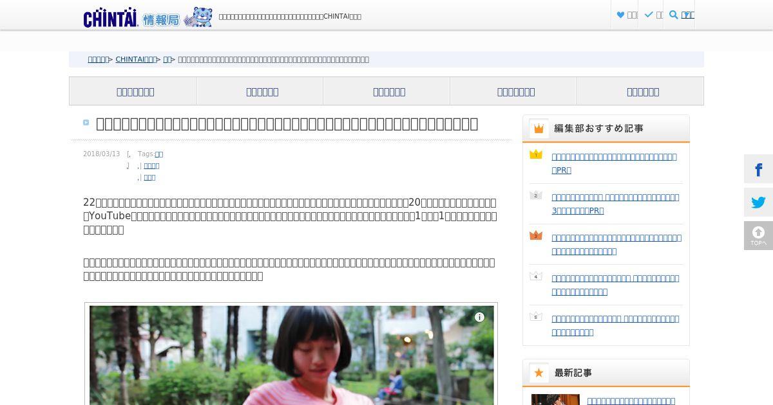
Task: Click the lion-dog mascot beside the 情報局 logo
Action: pos(198,17)
